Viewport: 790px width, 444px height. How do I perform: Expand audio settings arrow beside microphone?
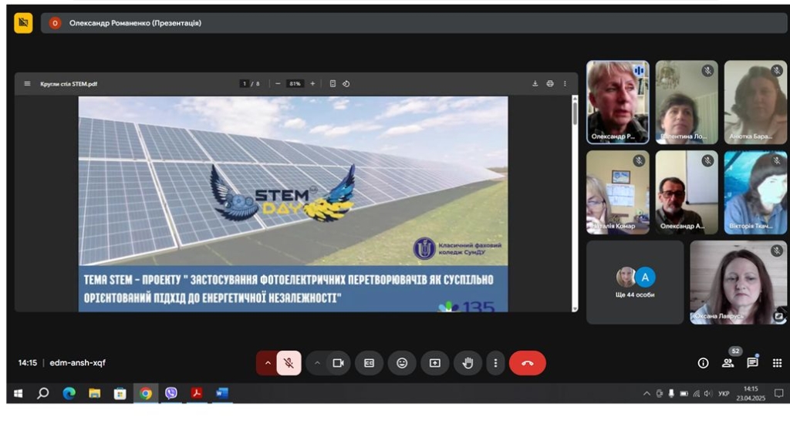268,363
